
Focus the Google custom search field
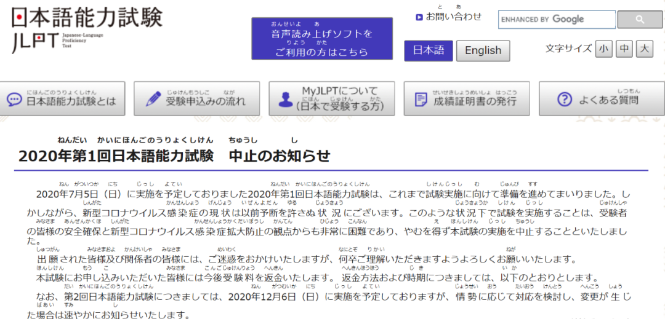(557, 20)
